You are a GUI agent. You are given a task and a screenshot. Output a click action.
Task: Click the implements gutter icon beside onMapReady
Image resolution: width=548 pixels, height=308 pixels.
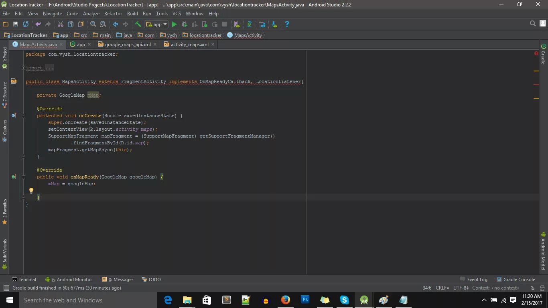click(x=14, y=177)
